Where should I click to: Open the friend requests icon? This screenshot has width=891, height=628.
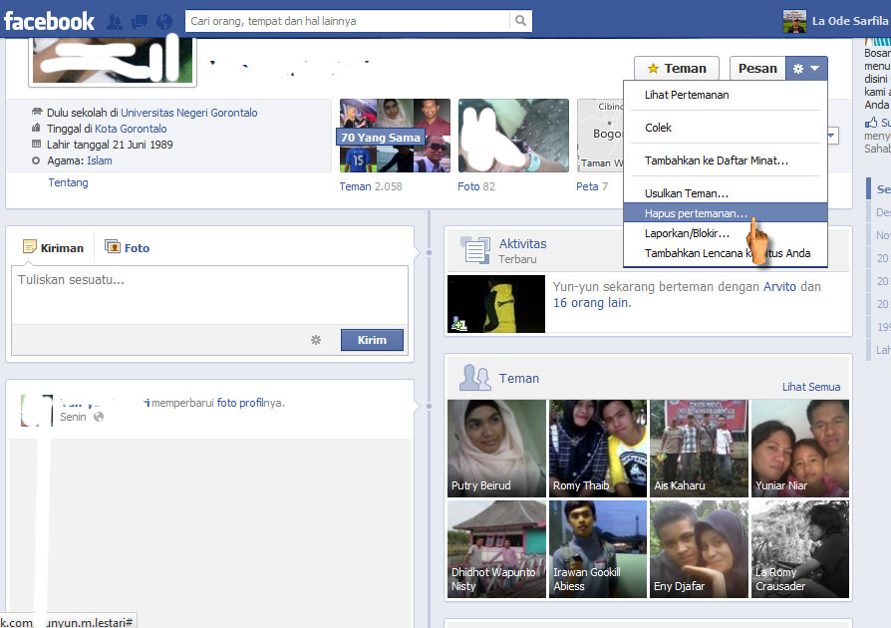click(113, 19)
